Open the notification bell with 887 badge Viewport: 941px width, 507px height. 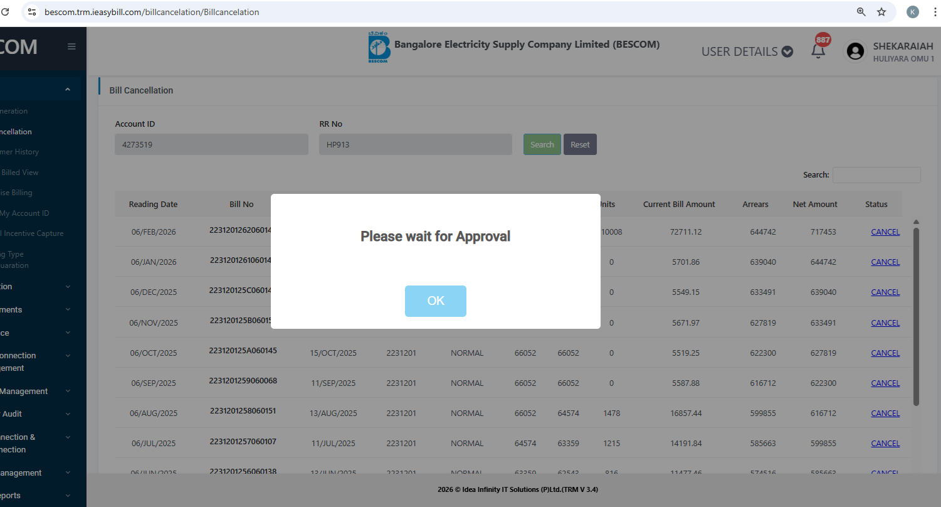point(818,51)
